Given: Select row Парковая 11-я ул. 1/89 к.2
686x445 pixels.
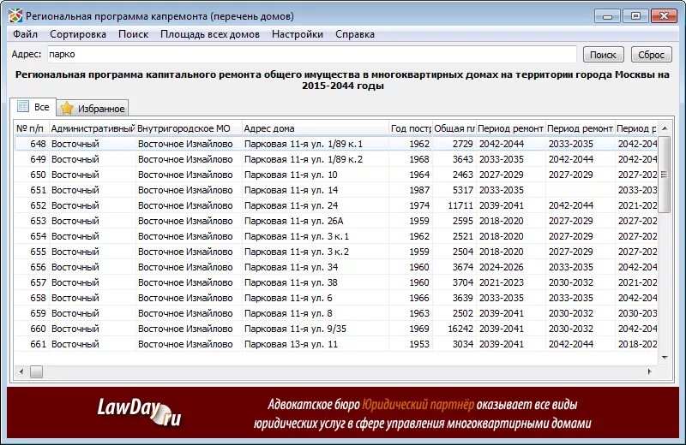Looking at the screenshot, I should click(x=336, y=159).
